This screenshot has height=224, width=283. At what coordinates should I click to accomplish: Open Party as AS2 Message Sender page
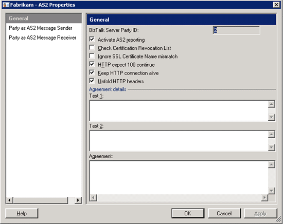click(41, 28)
